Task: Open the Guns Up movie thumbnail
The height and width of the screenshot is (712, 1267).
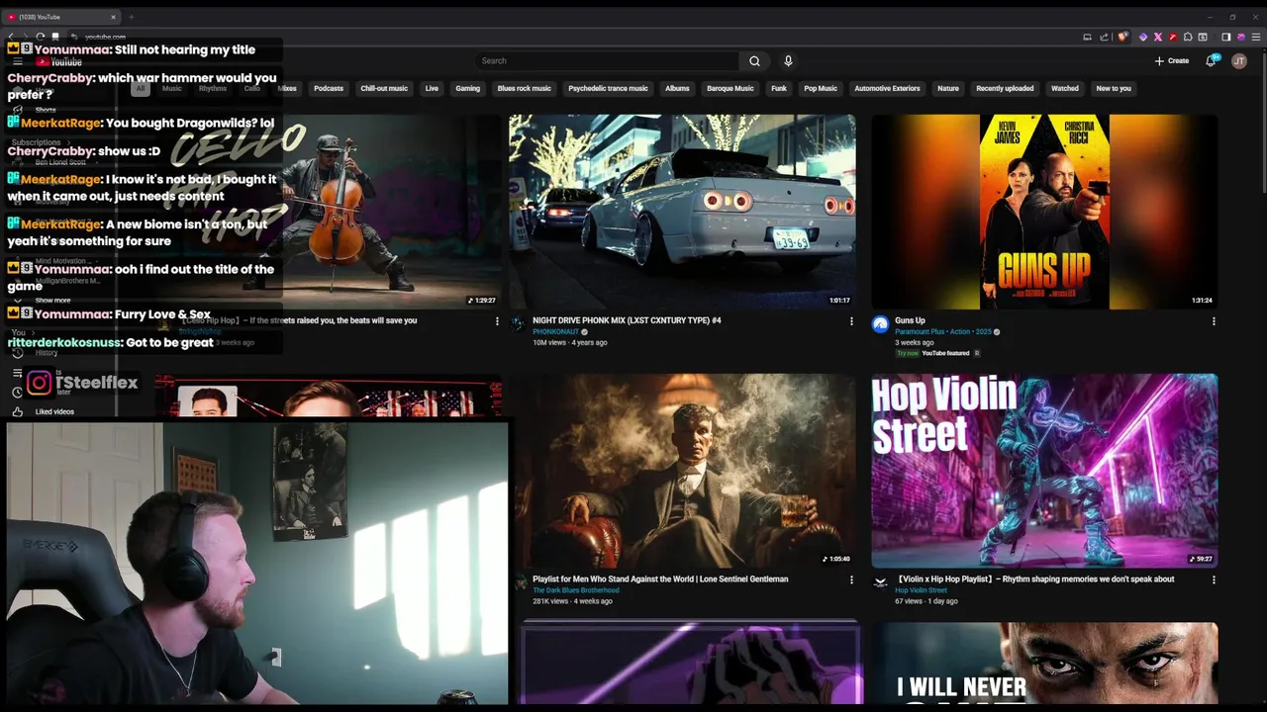Action: point(1044,212)
